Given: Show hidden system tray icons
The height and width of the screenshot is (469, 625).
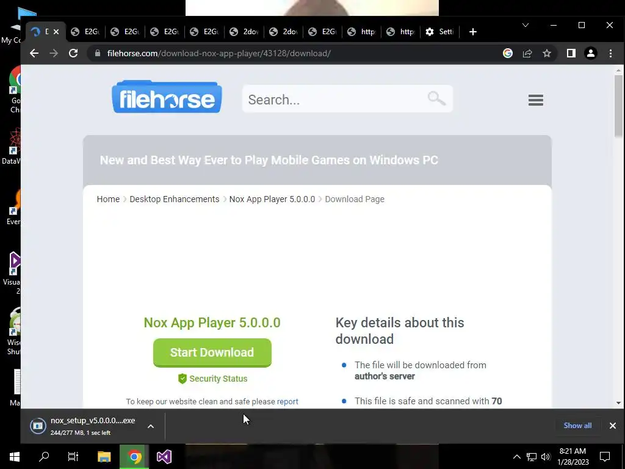Looking at the screenshot, I should pyautogui.click(x=516, y=457).
